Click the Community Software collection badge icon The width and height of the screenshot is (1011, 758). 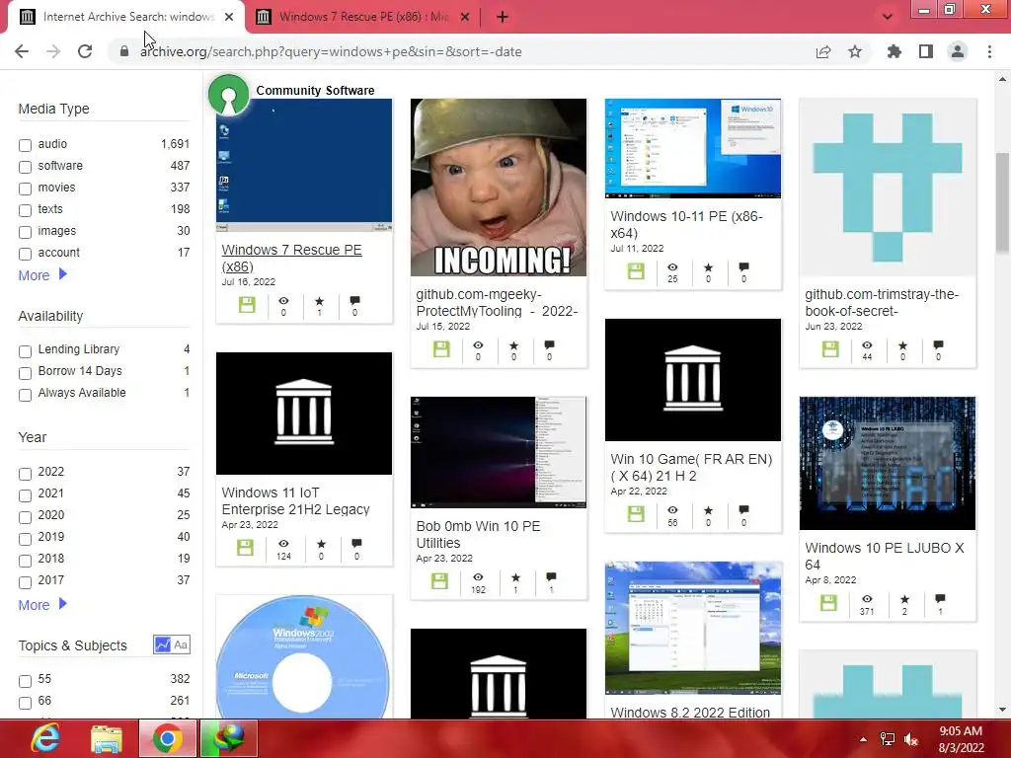click(228, 95)
